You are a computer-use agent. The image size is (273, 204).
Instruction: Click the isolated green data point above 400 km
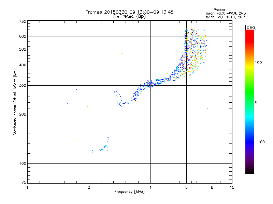point(122,54)
